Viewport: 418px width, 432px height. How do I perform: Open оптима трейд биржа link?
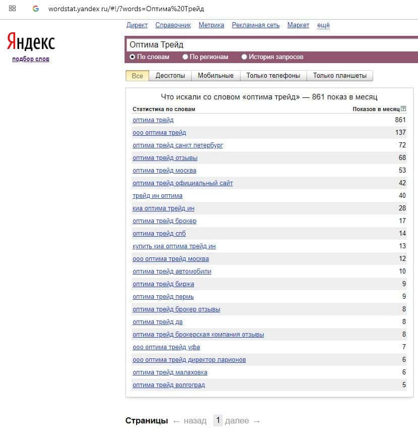(x=163, y=284)
